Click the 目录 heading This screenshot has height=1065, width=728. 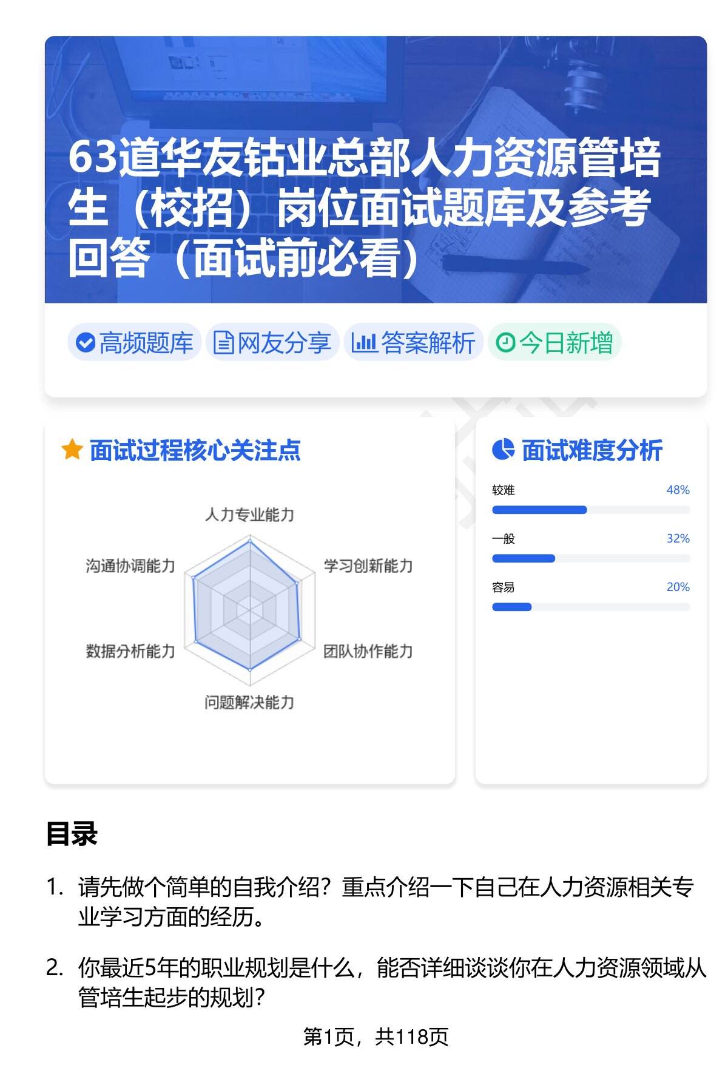72,834
